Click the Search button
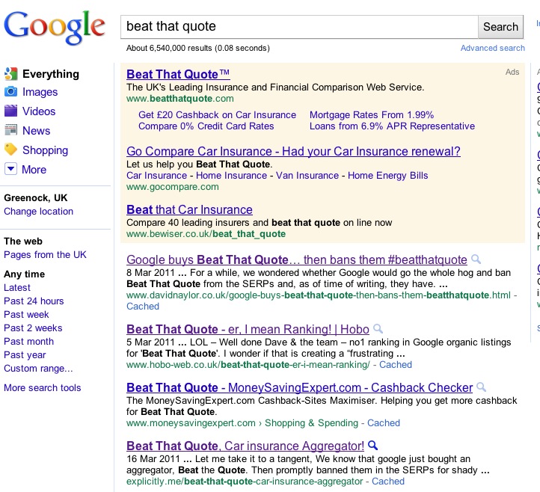Image resolution: width=540 pixels, height=492 pixels. [x=500, y=26]
